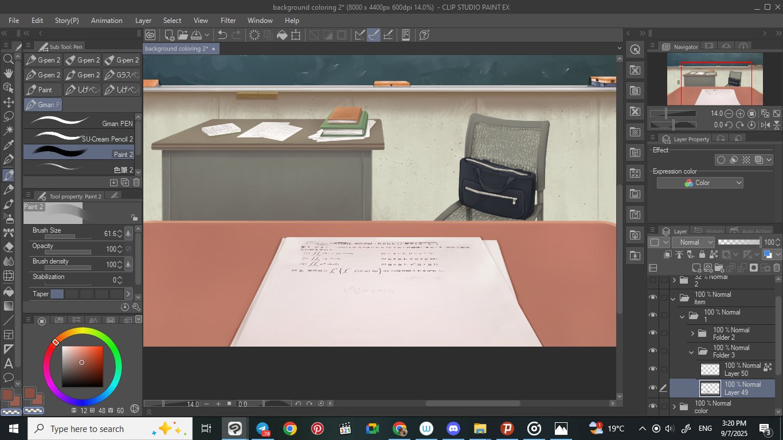The height and width of the screenshot is (440, 783).
Task: Expand Folder 2 in layer list
Action: point(692,333)
